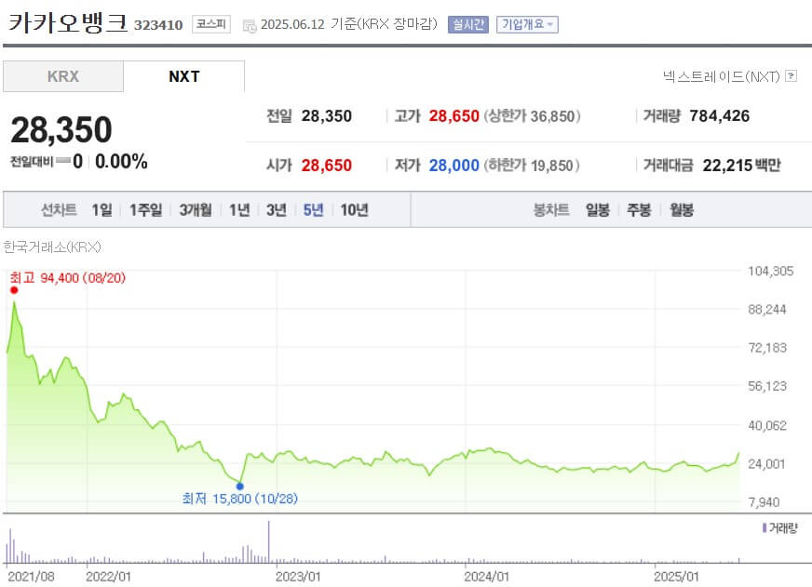Click the 코스피 market badge

click(211, 24)
